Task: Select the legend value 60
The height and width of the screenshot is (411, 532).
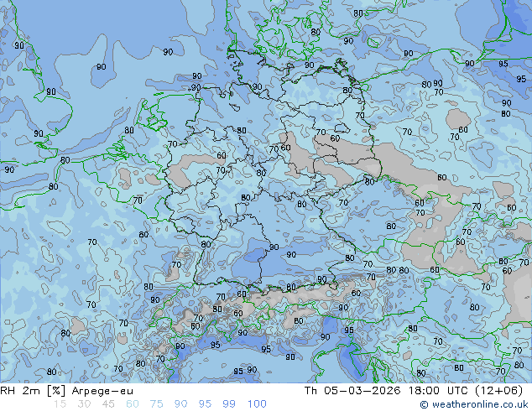Action: [133, 404]
